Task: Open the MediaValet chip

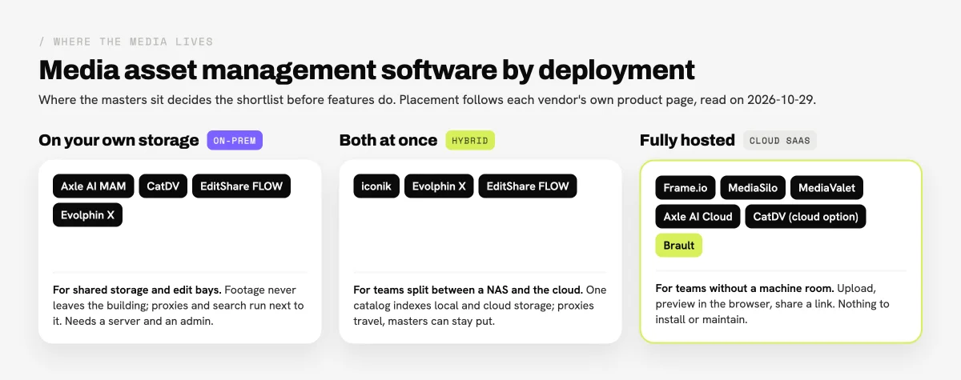Action: click(826, 188)
